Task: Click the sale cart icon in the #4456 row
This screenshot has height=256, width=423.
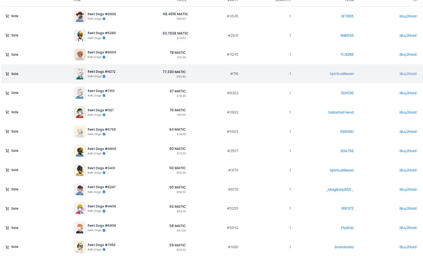Action: (7, 209)
